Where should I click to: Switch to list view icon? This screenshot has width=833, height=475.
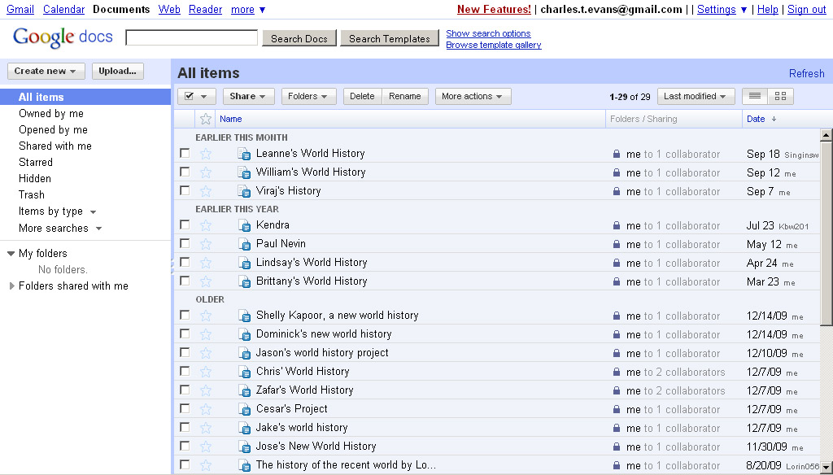pyautogui.click(x=754, y=96)
